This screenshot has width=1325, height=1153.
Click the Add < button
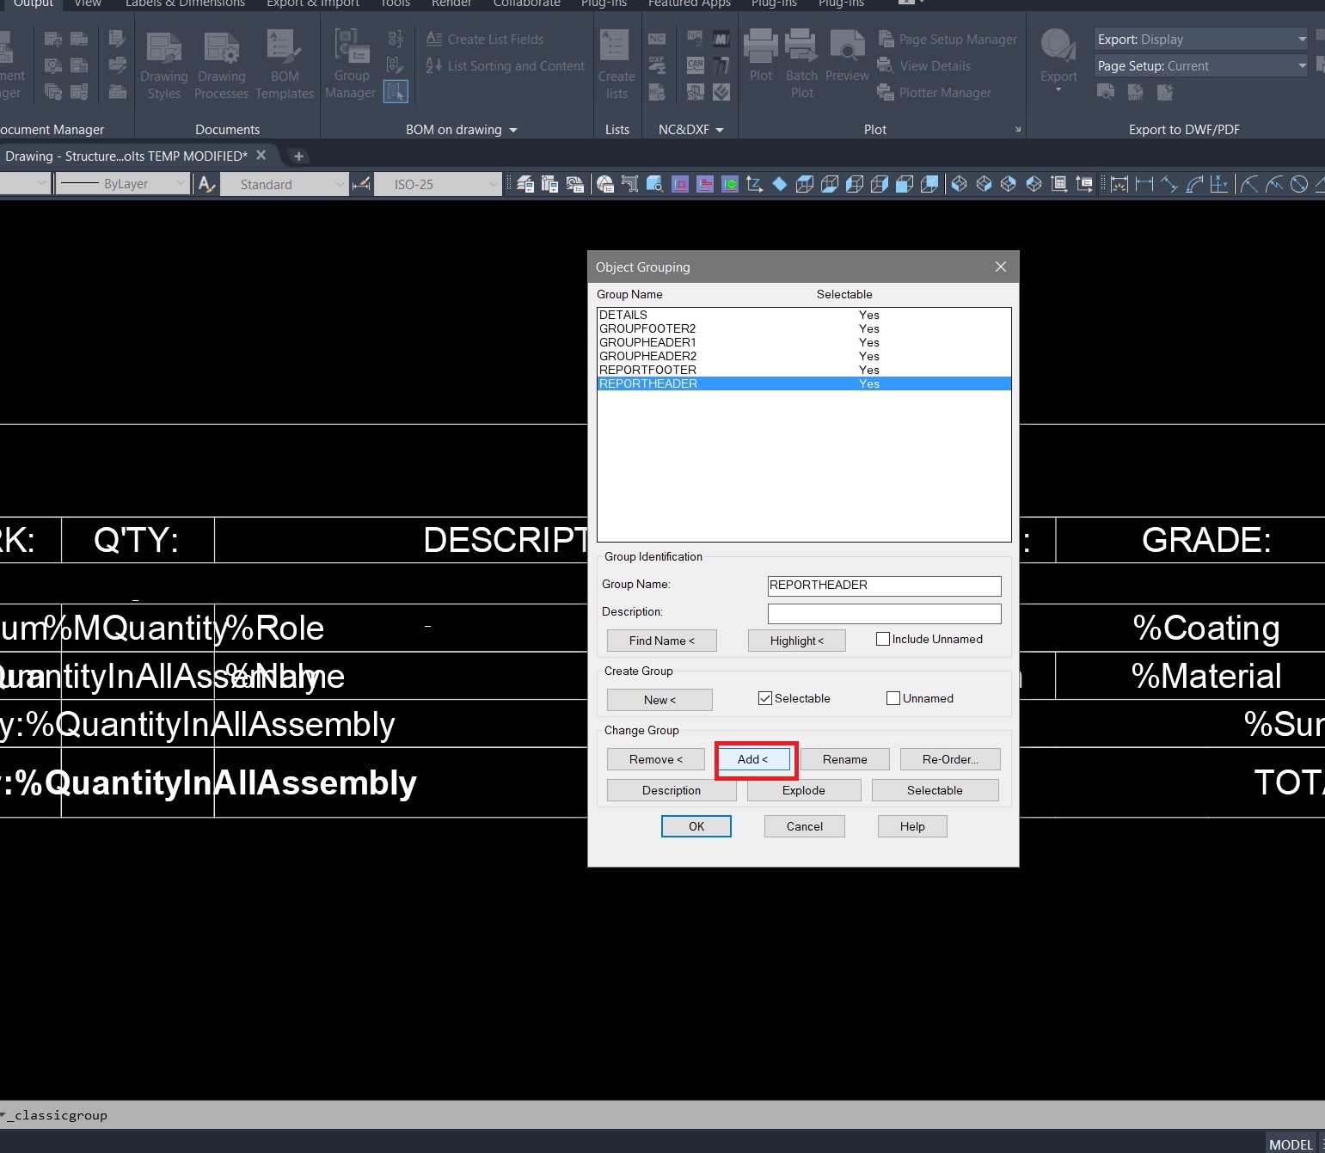point(752,759)
